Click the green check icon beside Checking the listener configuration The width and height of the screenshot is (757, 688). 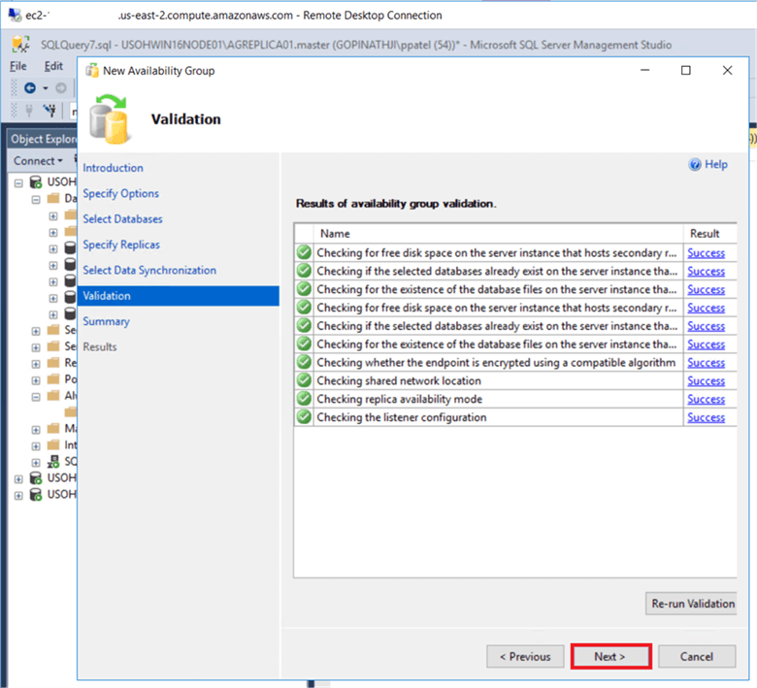(304, 417)
